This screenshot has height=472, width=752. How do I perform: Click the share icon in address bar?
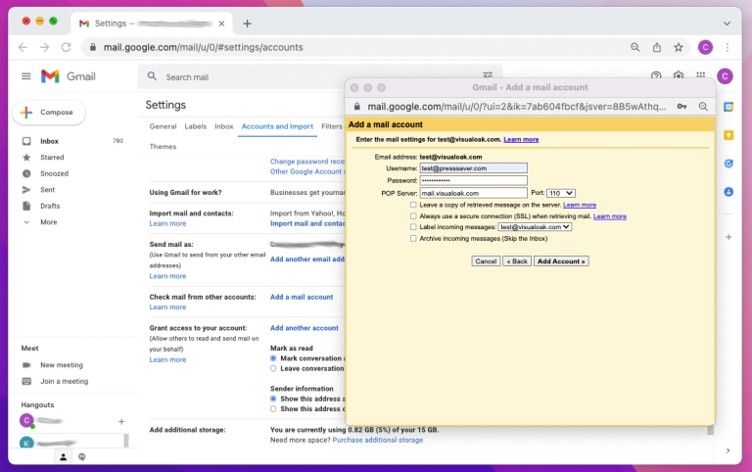[x=657, y=47]
